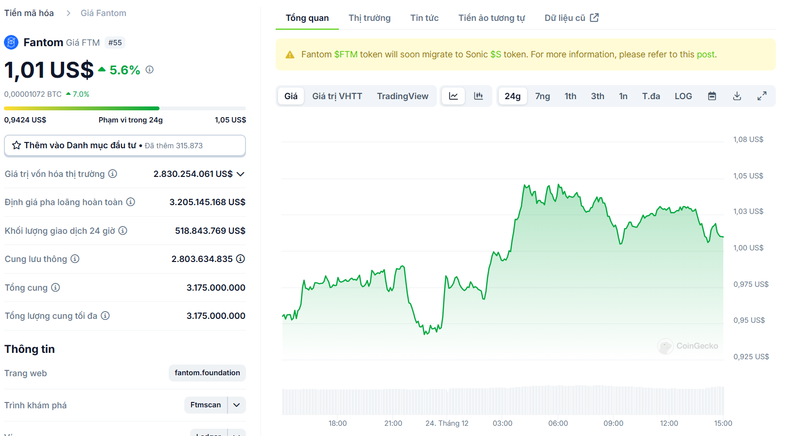Screen dimensions: 788x436
Task: Click the 24h price range progress bar
Action: coord(125,108)
